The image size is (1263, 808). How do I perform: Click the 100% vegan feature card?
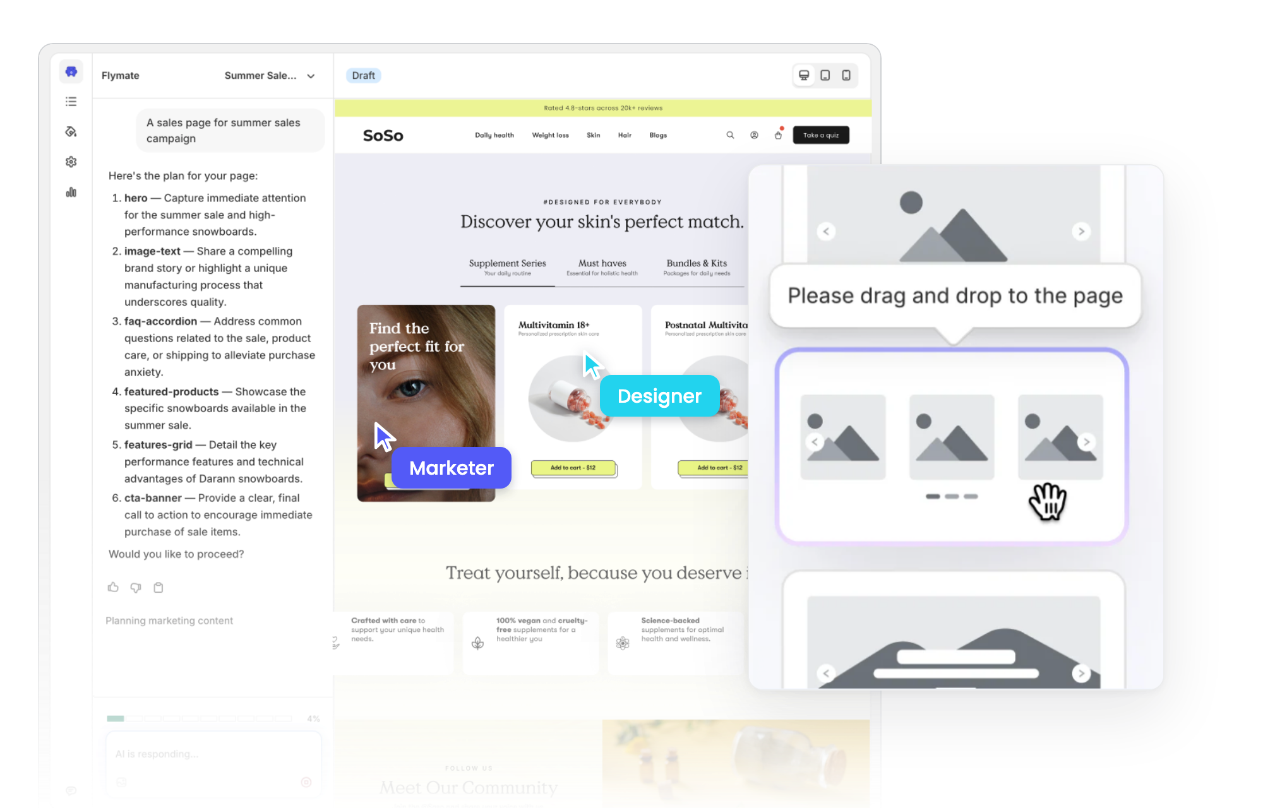(530, 643)
